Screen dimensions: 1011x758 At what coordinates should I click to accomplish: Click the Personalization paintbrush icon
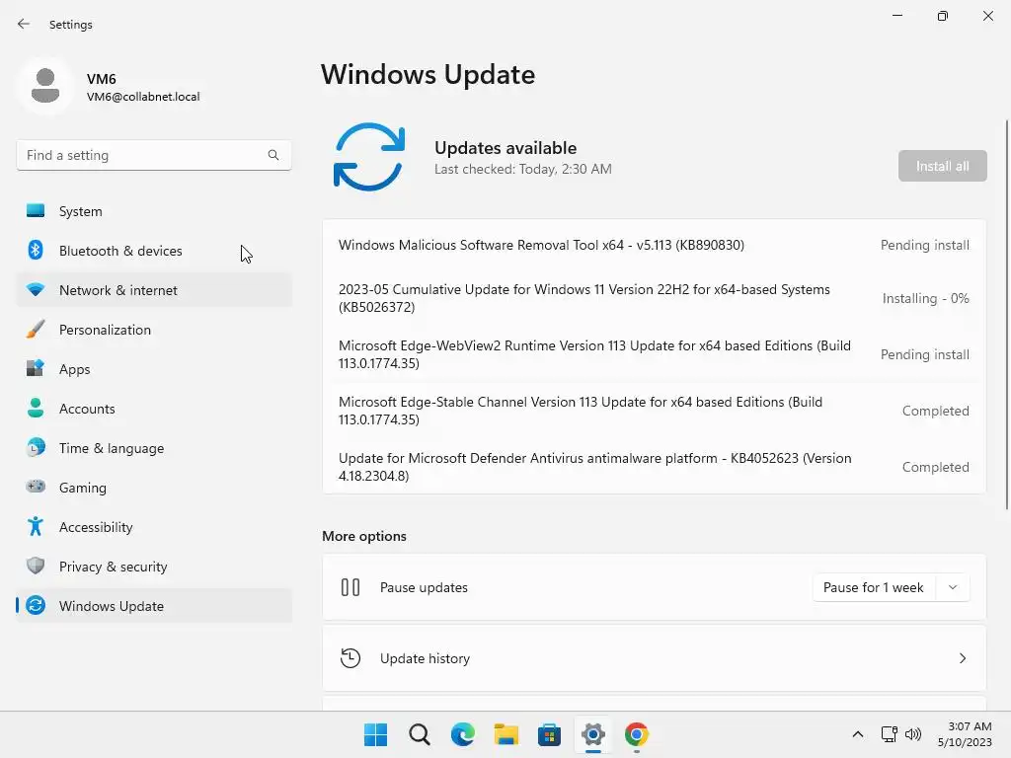36,330
